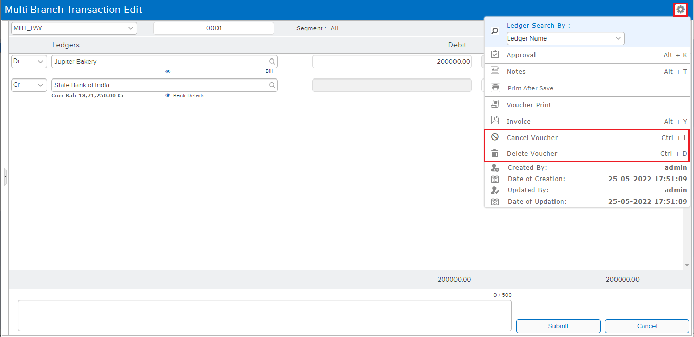
Task: Click the Cancel Voucher prohibited icon
Action: tap(495, 137)
